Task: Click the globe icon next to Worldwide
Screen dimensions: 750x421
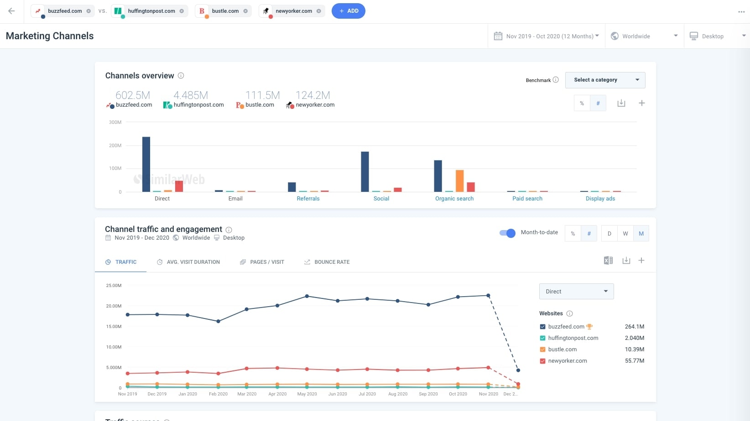Action: coord(615,36)
